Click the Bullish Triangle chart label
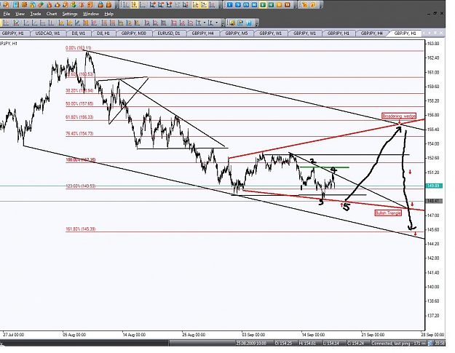Image resolution: width=455 pixels, height=353 pixels. [x=388, y=213]
